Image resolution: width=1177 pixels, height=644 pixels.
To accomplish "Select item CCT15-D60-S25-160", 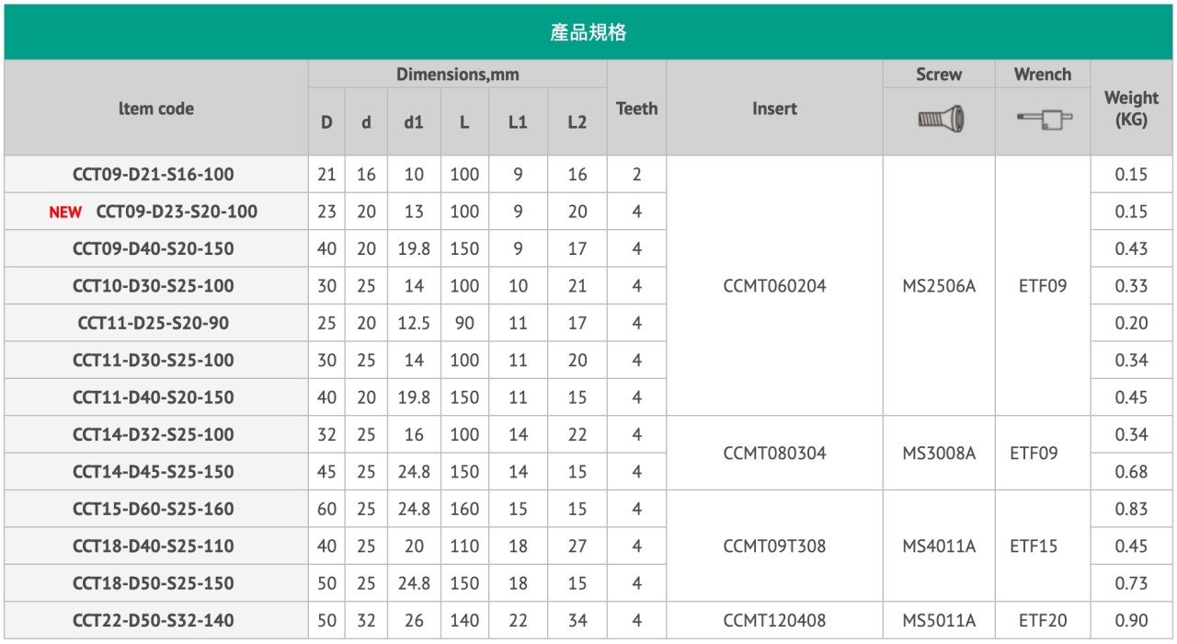I will click(154, 510).
